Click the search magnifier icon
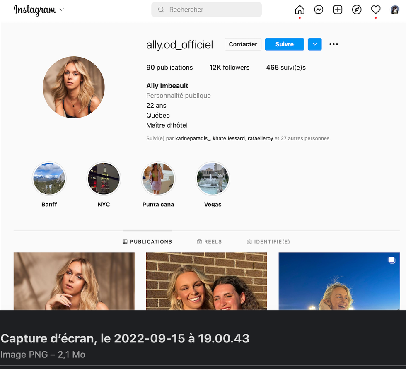This screenshot has height=369, width=406. coord(161,10)
